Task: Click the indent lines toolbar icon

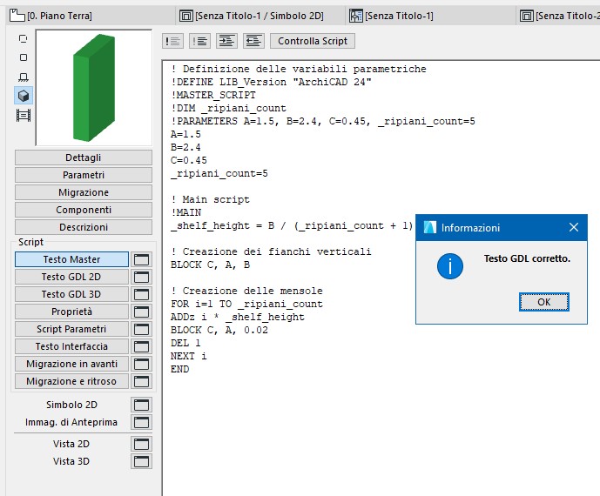Action: click(x=226, y=41)
